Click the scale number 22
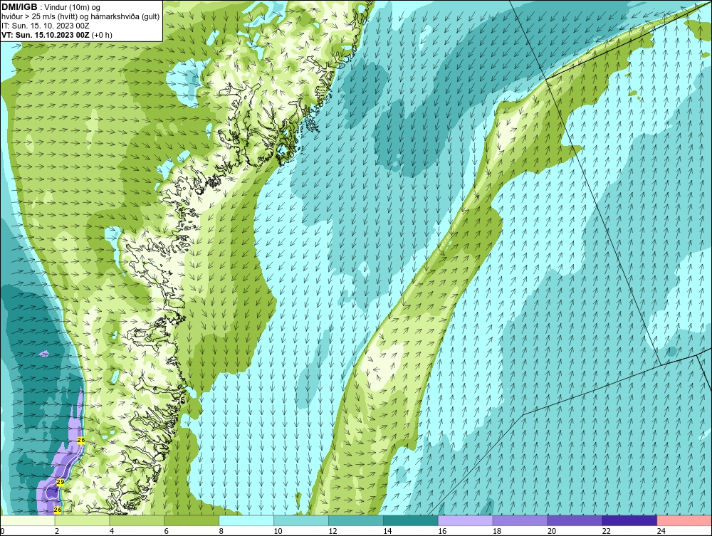Screen dimensions: 712x536 coord(607,531)
